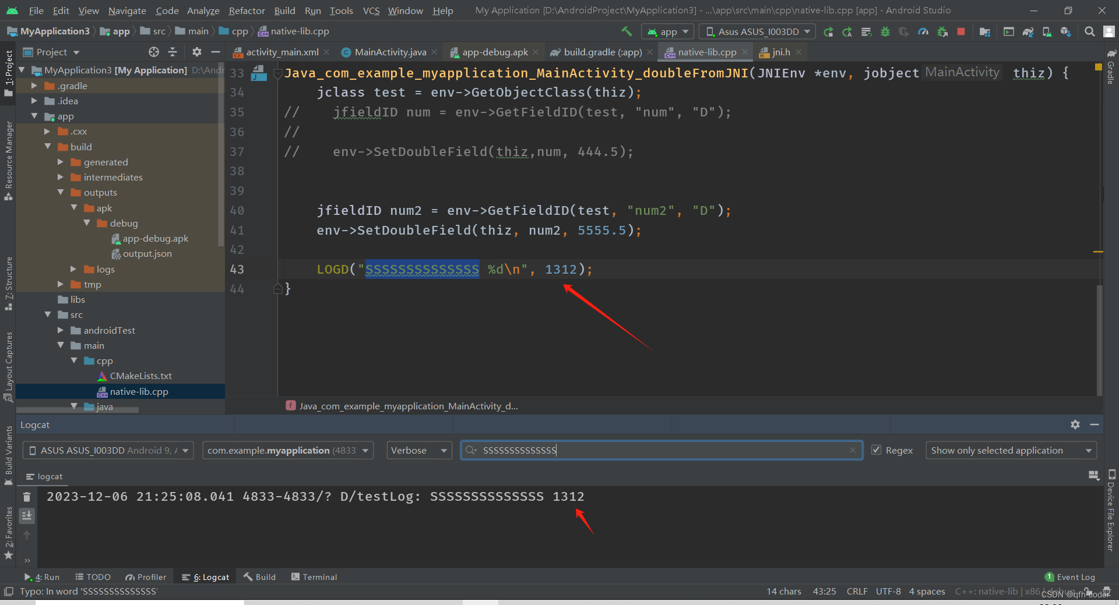This screenshot has width=1119, height=605.
Task: Toggle scroll-to-end in logcat sidebar
Action: [27, 516]
